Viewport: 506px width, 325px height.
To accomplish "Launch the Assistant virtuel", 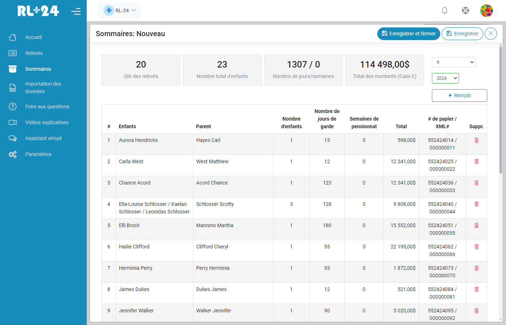I will pyautogui.click(x=43, y=138).
